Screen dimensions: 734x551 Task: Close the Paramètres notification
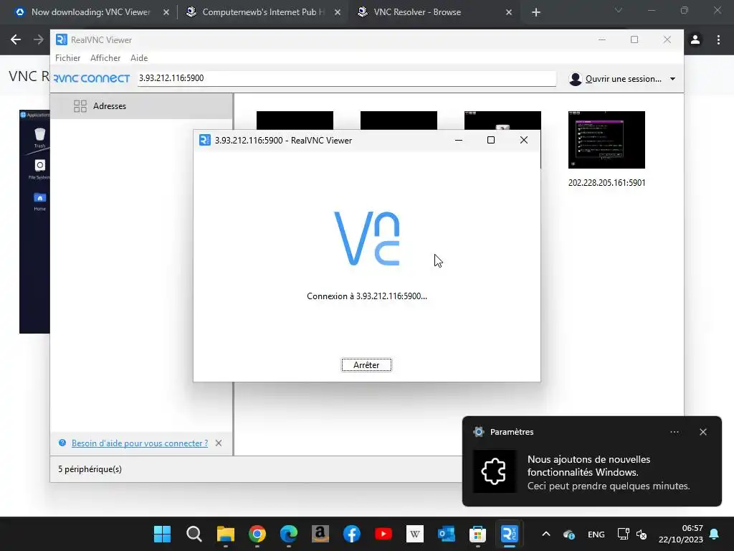tap(702, 432)
